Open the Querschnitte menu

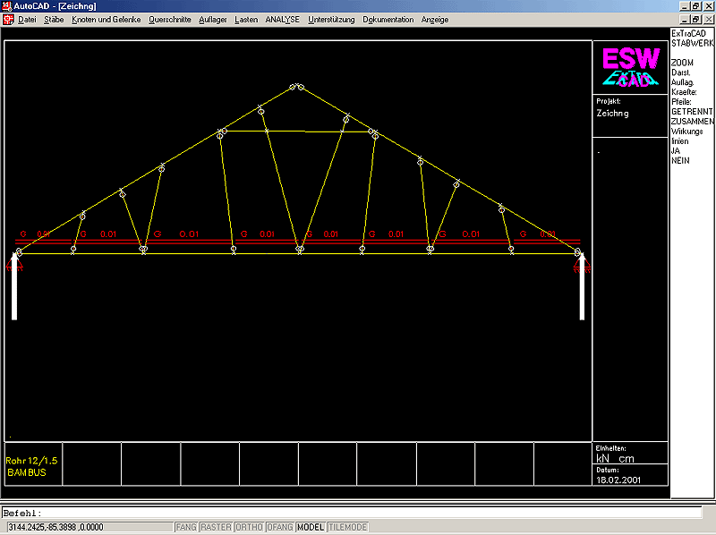[170, 20]
